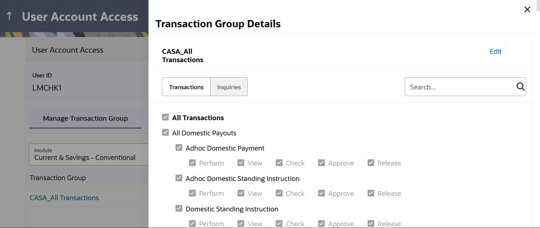The height and width of the screenshot is (228, 540).
Task: Open the Module dropdown
Action: point(89,155)
